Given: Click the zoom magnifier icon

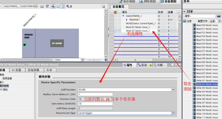Looking at the screenshot, I should (x=68, y=6).
